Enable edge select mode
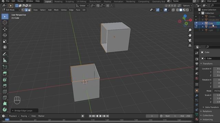220x123 pixels. [x=26, y=10]
